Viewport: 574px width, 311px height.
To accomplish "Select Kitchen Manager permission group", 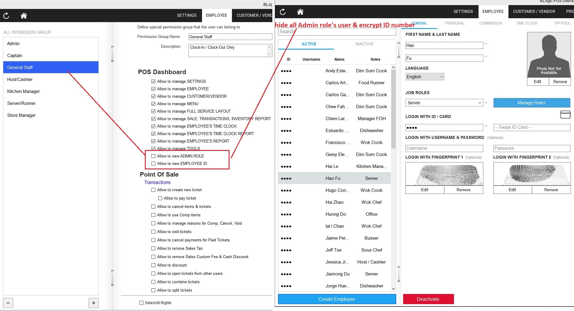I will [23, 91].
